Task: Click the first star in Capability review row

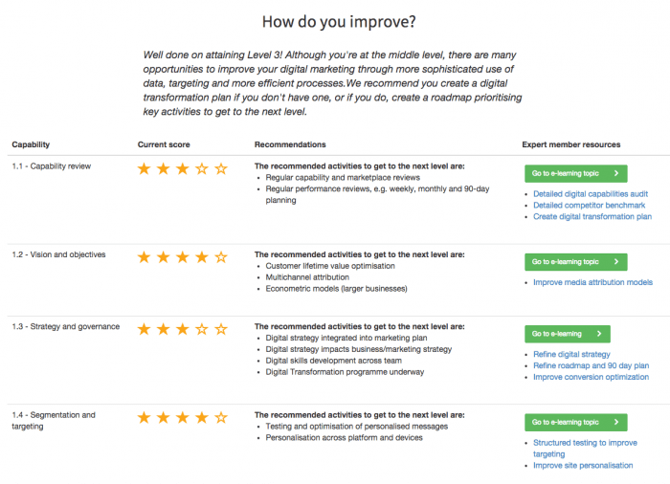Action: [145, 169]
